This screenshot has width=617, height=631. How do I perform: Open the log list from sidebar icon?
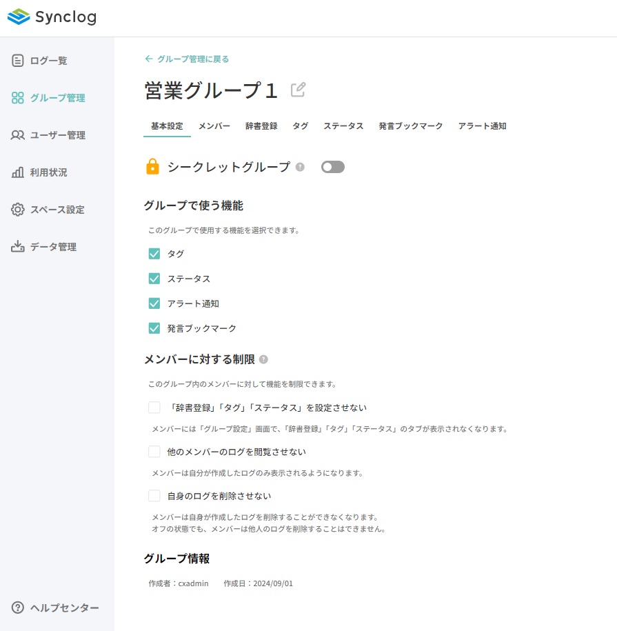pos(18,61)
